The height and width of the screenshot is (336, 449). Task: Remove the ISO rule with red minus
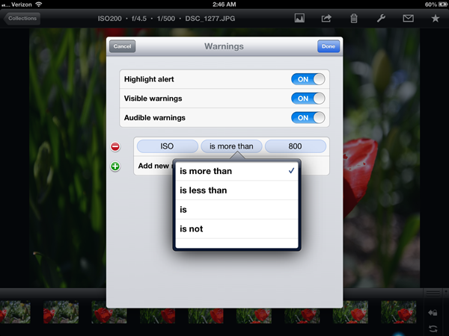[115, 146]
